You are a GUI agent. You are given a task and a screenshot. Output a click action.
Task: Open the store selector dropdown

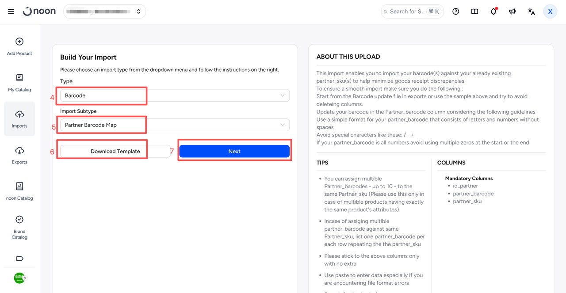105,11
